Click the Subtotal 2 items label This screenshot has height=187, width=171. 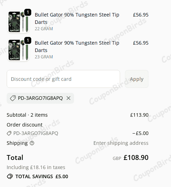coord(27,115)
